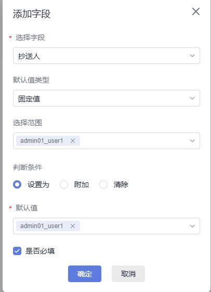Screen dimensions: 211x292
Task: Click empty area of 默认值 input
Action: pos(134,226)
